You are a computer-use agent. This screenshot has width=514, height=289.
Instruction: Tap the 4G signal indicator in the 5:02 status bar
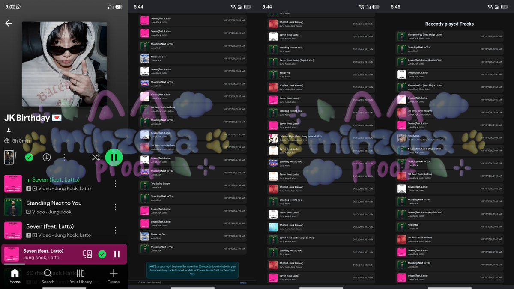click(x=111, y=7)
